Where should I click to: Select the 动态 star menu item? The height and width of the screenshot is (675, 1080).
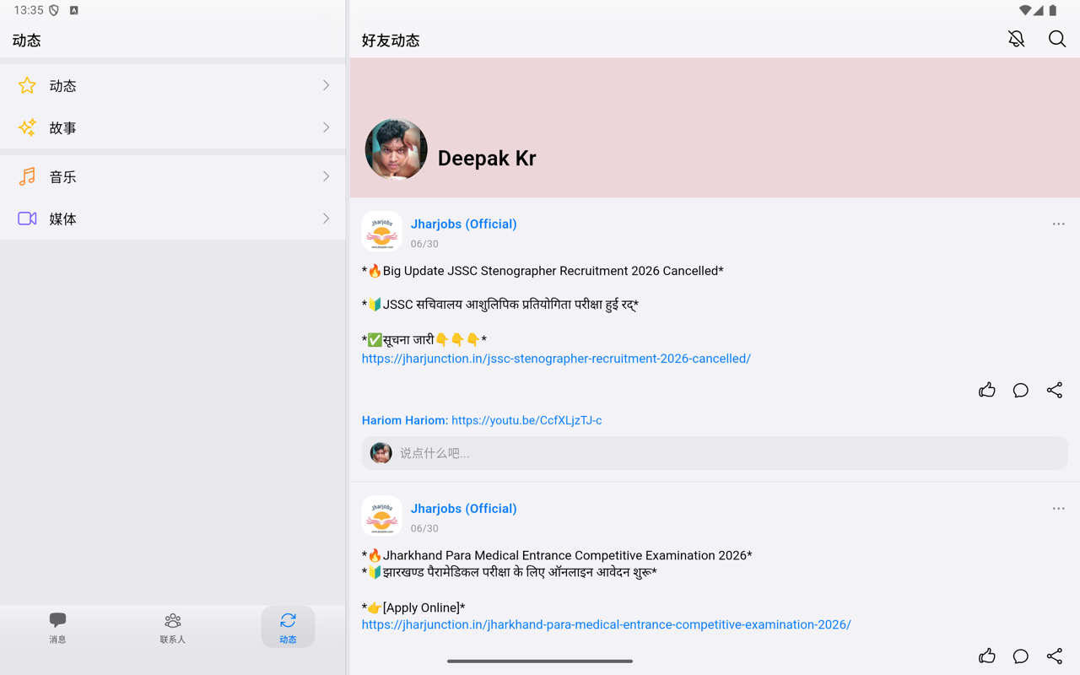[x=173, y=85]
